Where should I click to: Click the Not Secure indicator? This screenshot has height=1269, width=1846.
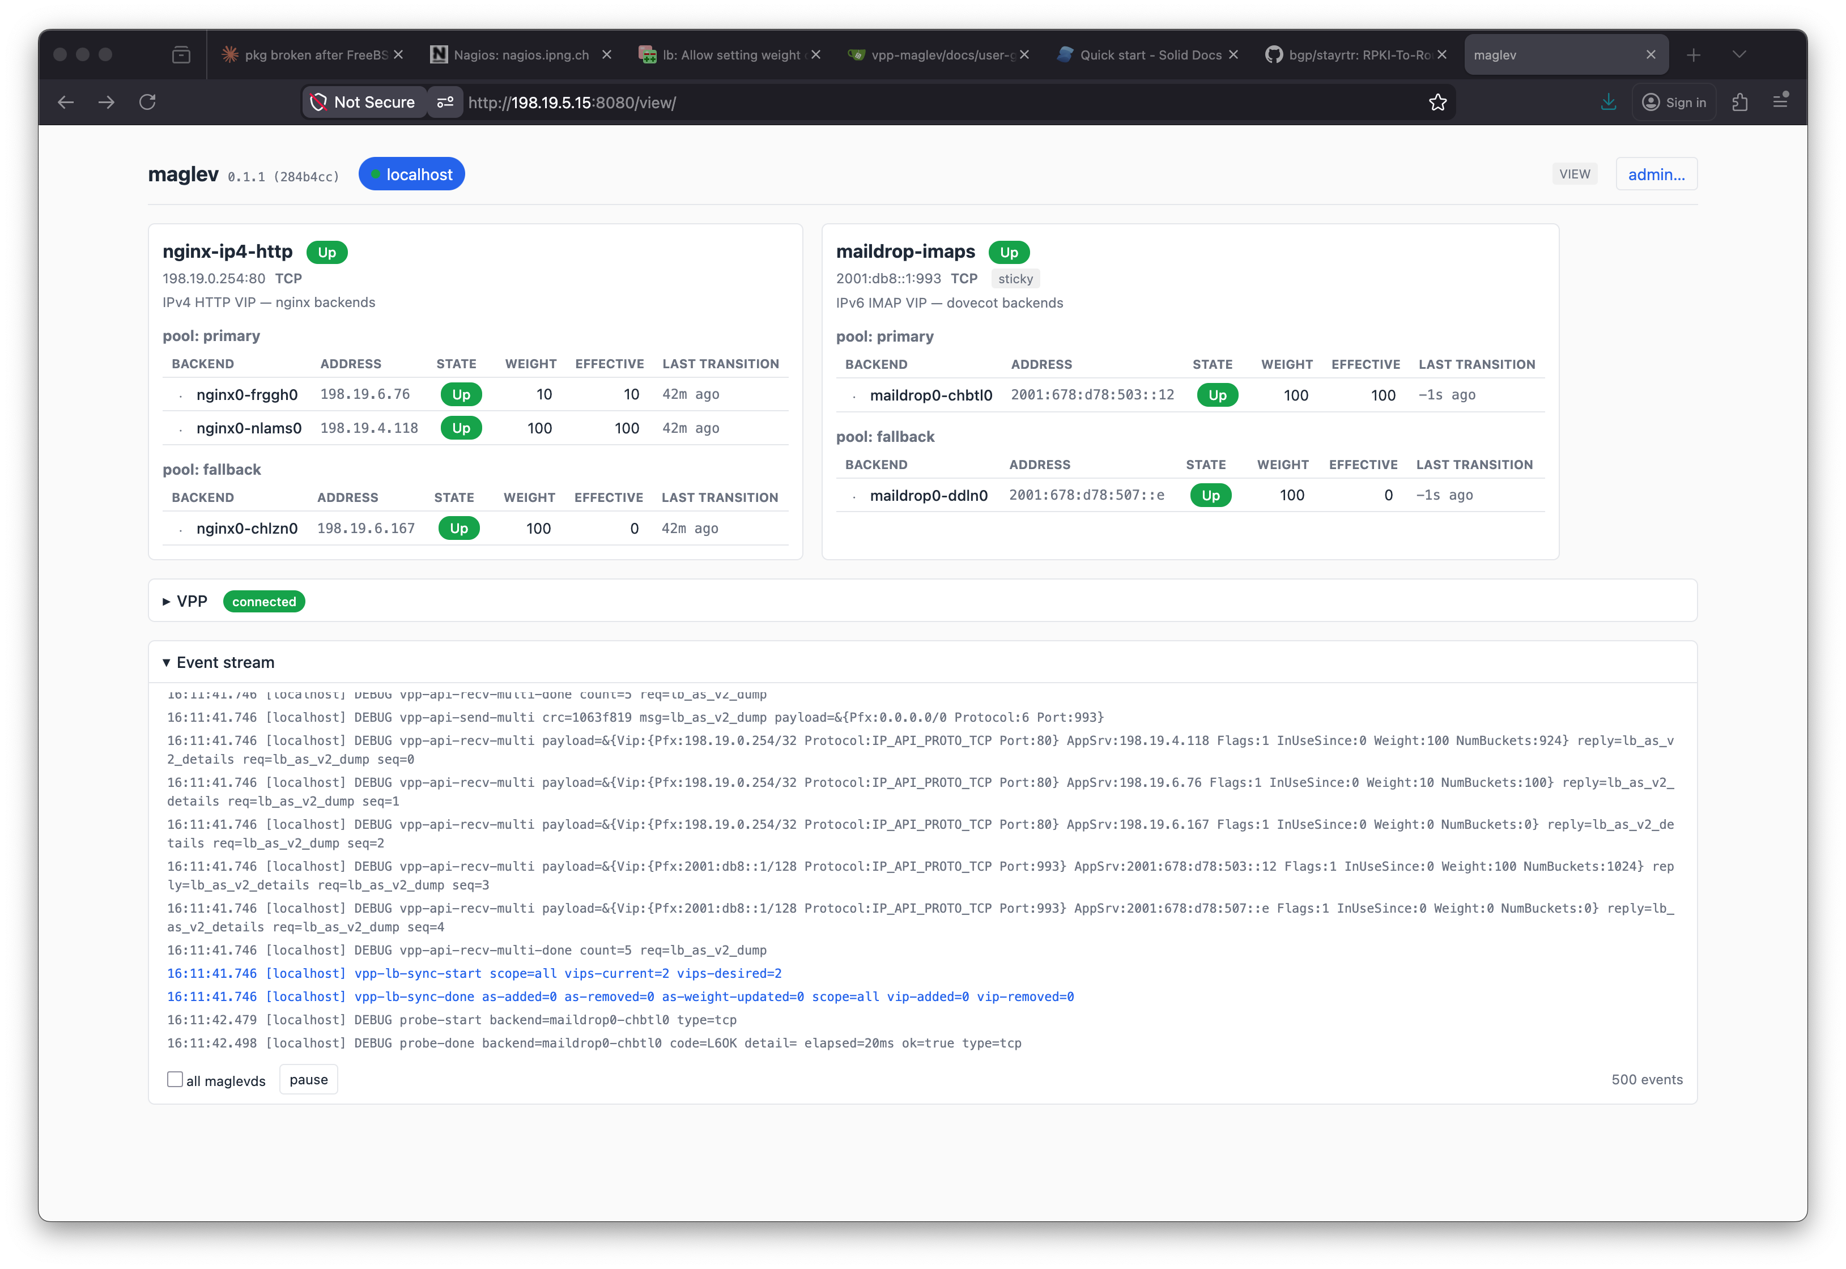pyautogui.click(x=364, y=103)
